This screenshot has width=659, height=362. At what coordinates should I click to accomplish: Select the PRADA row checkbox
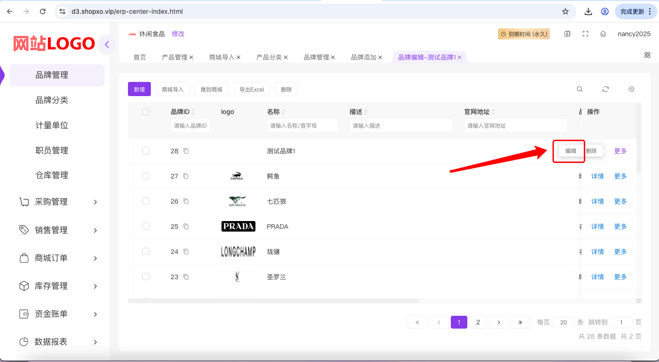click(146, 226)
